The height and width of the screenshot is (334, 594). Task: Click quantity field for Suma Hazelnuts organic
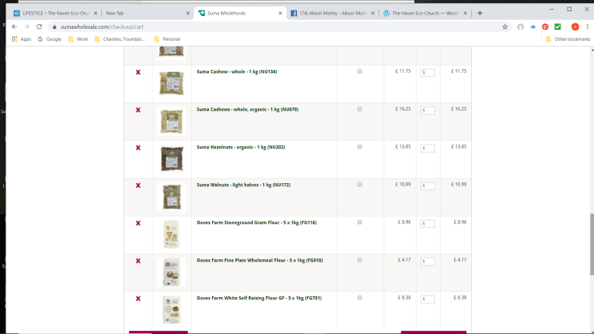(428, 149)
